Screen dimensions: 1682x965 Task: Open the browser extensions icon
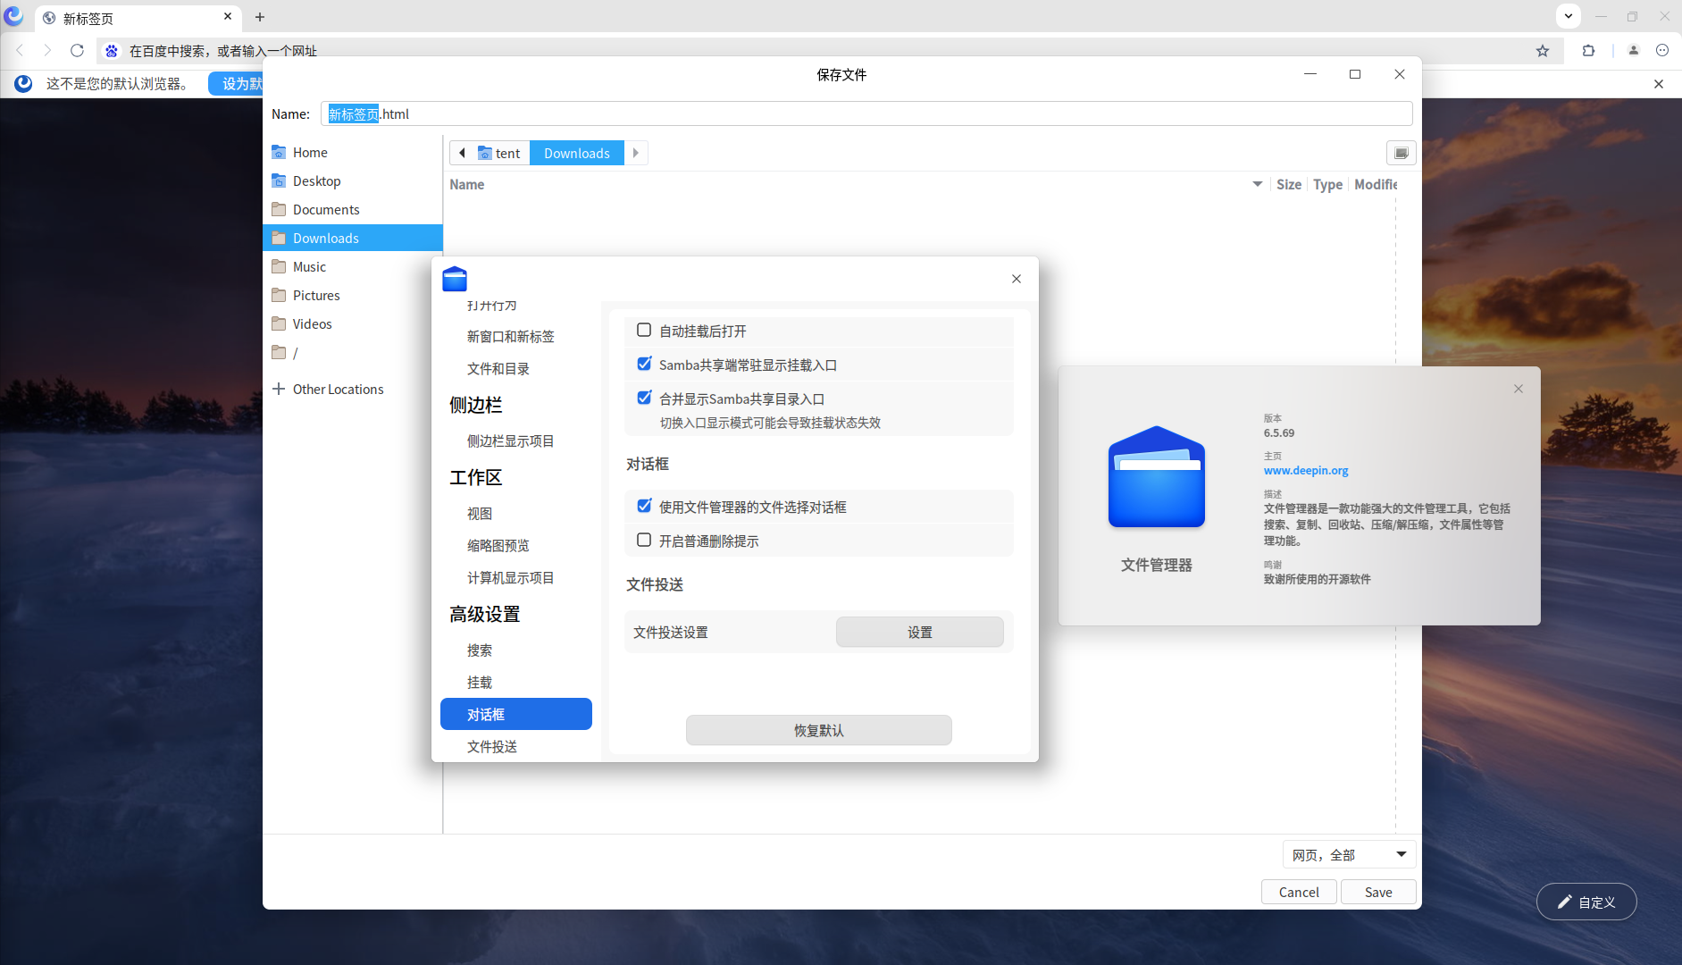1588,51
